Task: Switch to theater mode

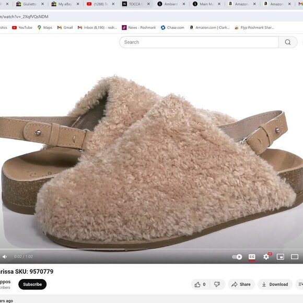Action: click(x=295, y=257)
